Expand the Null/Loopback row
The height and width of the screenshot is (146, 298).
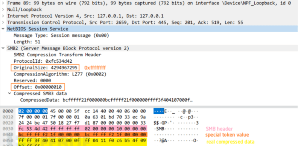pyautogui.click(x=3, y=9)
